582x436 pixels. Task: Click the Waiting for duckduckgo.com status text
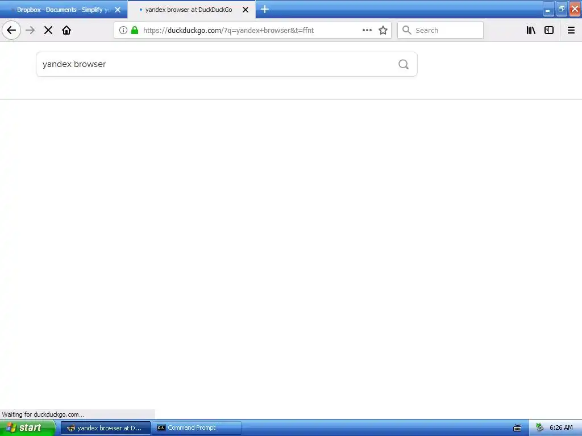43,414
